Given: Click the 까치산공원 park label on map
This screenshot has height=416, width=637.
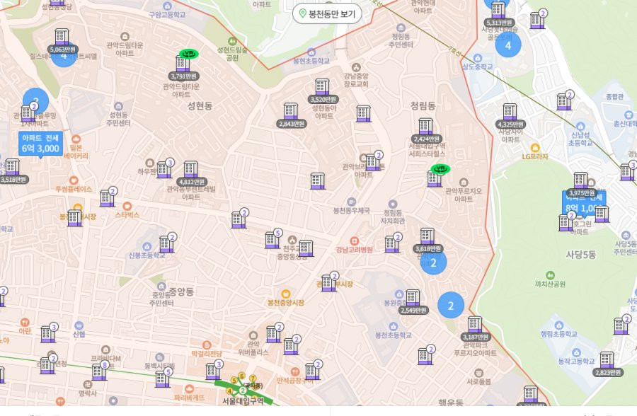Looking at the screenshot, I should pyautogui.click(x=549, y=284).
